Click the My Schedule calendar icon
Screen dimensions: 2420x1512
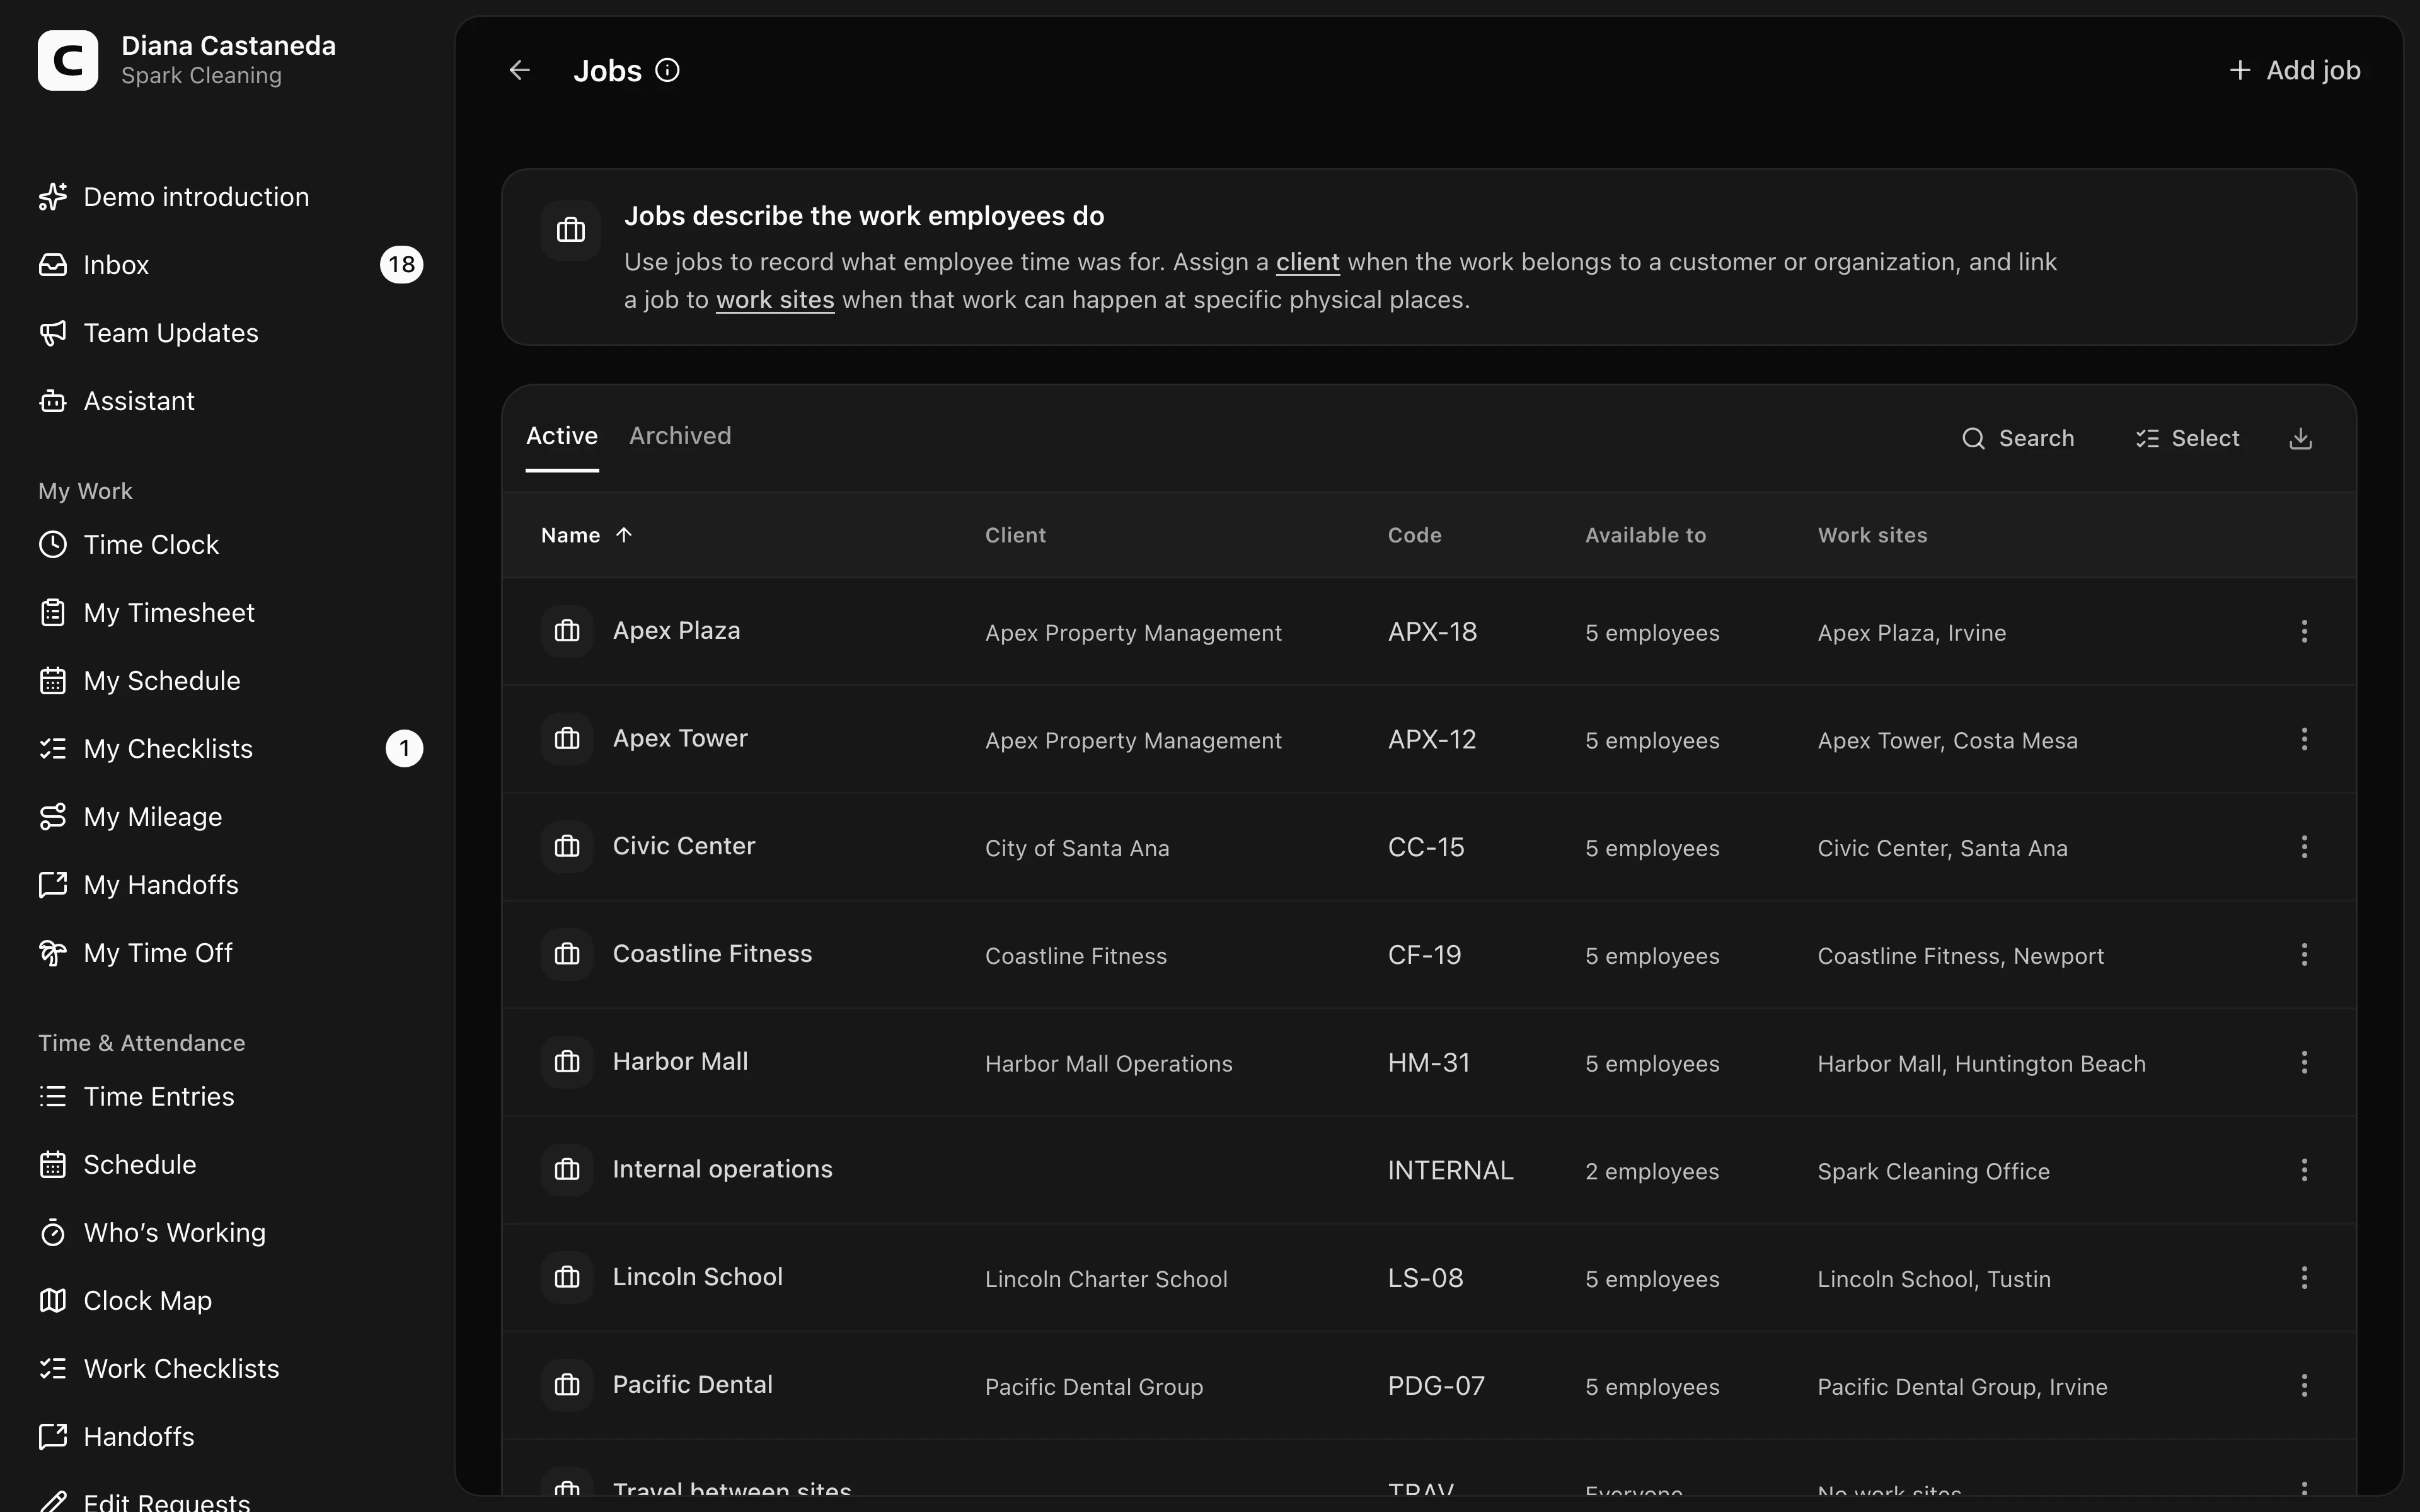pos(53,681)
